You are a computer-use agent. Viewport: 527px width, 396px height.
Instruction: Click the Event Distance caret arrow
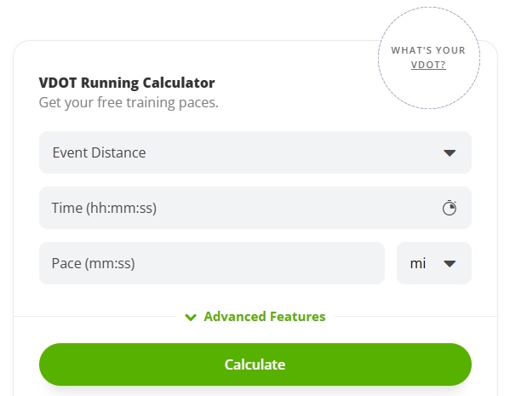[450, 153]
